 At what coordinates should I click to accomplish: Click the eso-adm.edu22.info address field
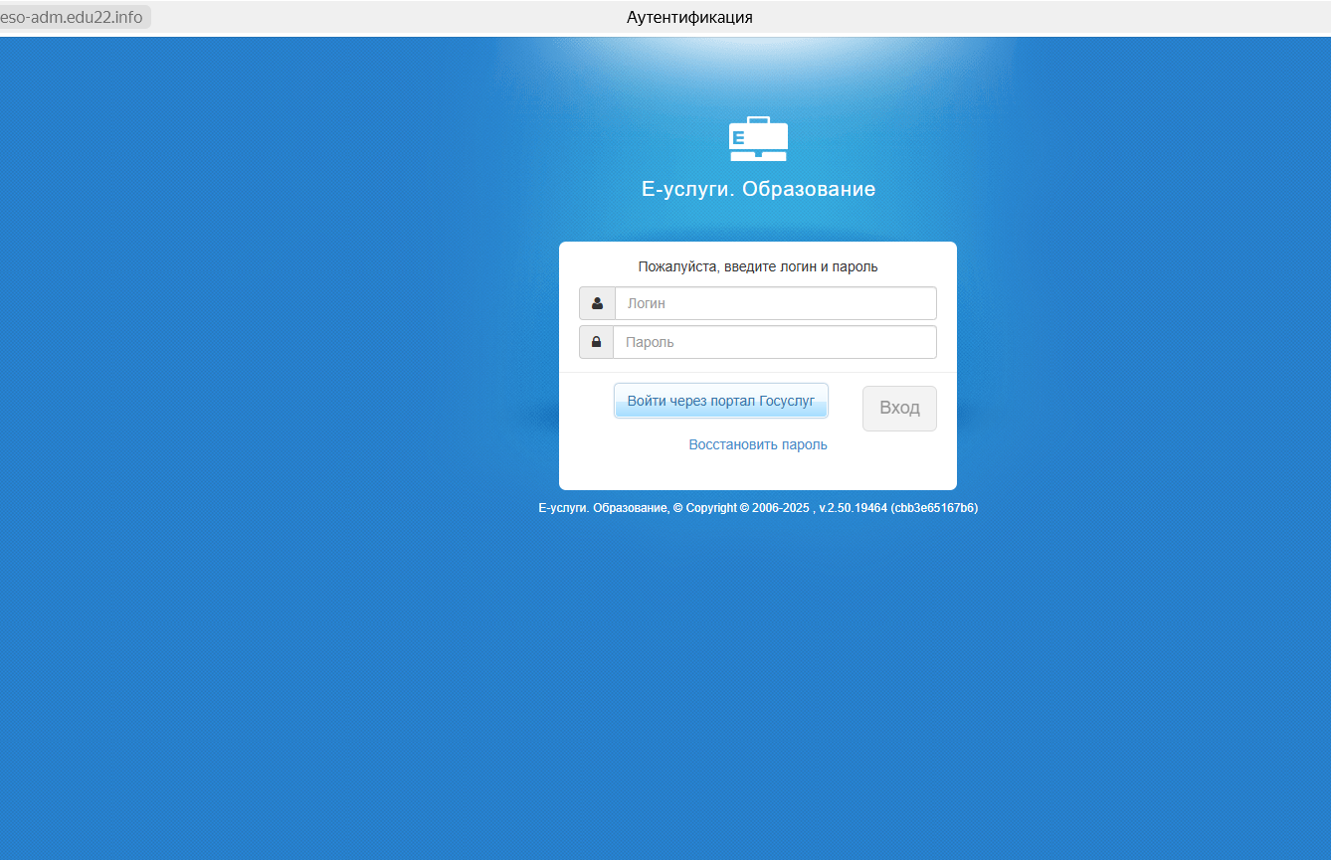[74, 17]
